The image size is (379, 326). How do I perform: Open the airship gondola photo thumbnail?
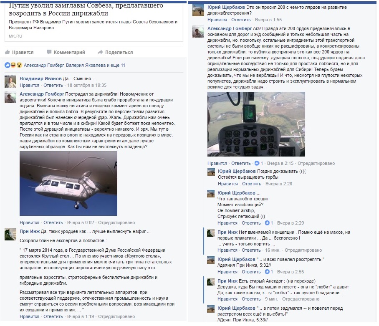(68, 183)
